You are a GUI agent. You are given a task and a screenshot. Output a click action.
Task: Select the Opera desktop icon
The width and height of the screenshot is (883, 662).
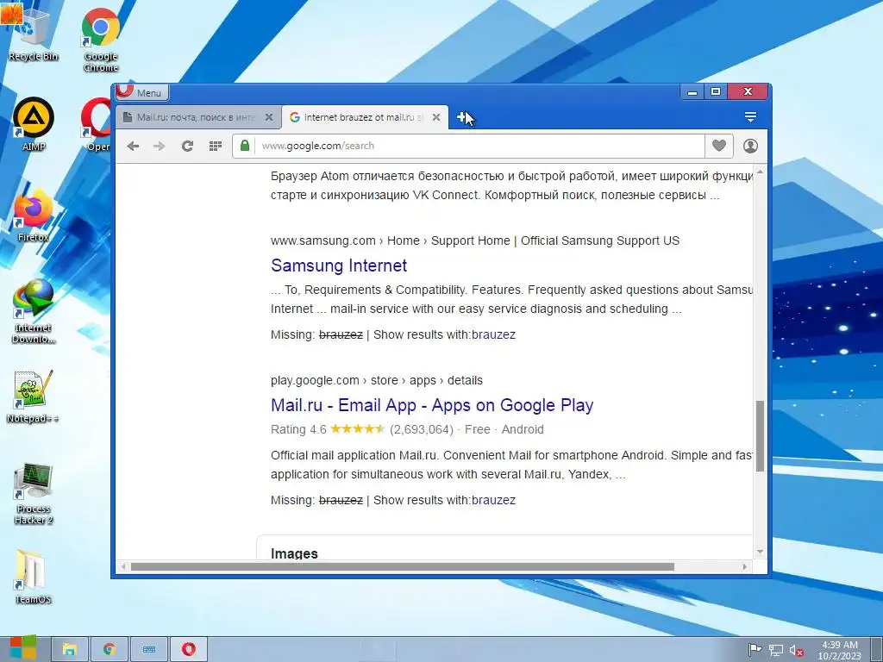coord(97,124)
